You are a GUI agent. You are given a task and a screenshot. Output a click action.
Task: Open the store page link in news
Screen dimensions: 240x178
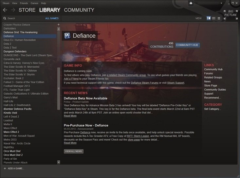coord(134,140)
